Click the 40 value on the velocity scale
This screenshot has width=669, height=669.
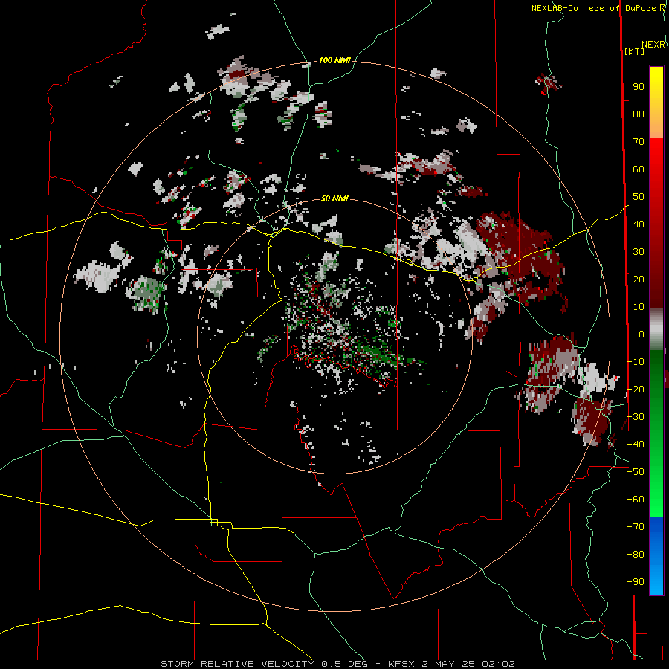point(639,224)
